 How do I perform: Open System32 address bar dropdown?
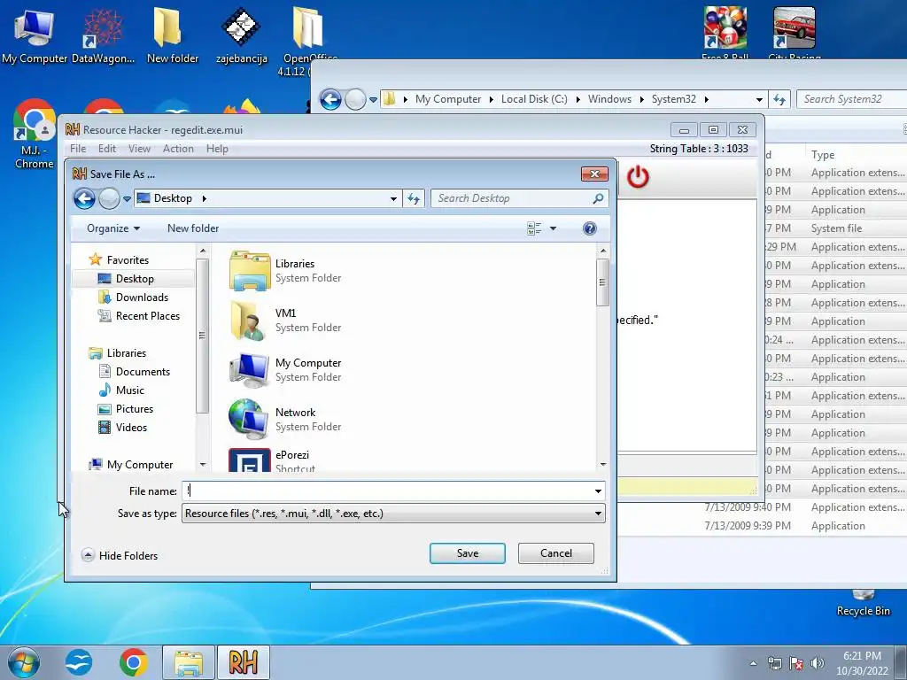(759, 99)
